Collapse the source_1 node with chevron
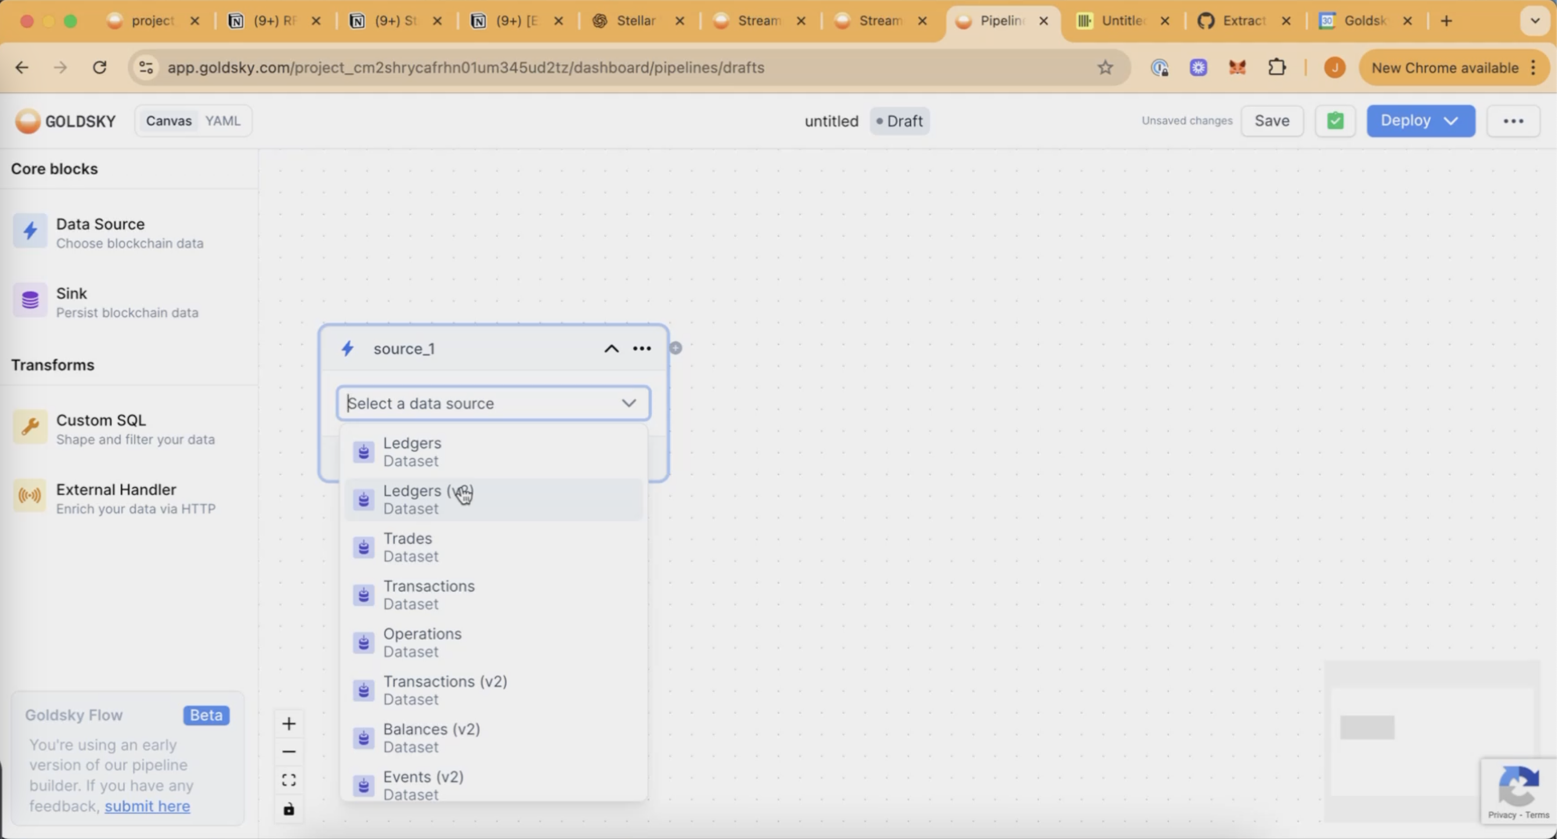Screen dimensions: 1557x839 [612, 349]
